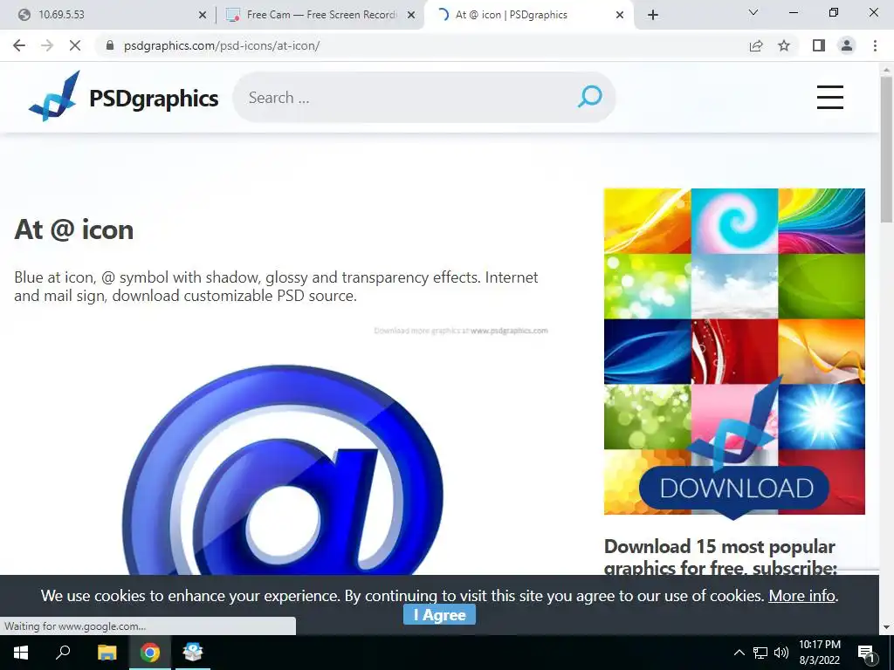Bookmark this page with the star
This screenshot has height=670, width=894.
coord(784,45)
